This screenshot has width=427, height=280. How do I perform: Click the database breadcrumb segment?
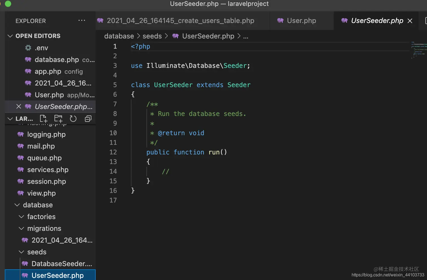click(119, 36)
